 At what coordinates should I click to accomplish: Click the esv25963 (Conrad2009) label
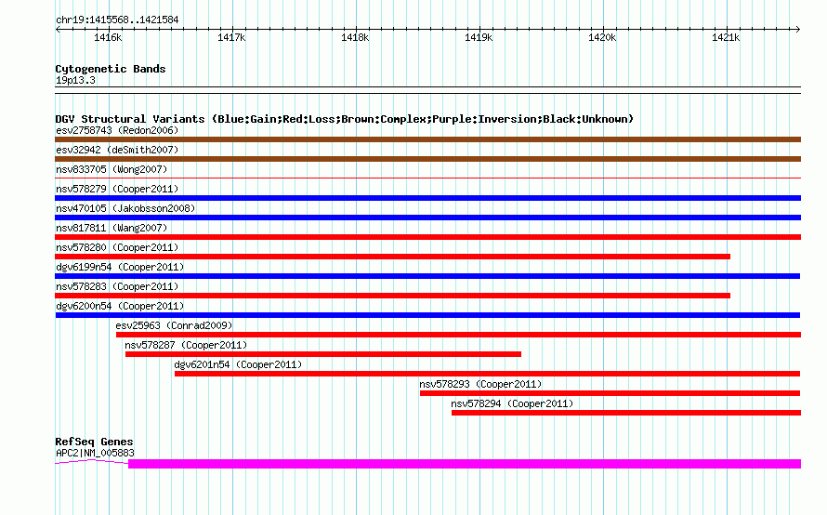coord(174,325)
